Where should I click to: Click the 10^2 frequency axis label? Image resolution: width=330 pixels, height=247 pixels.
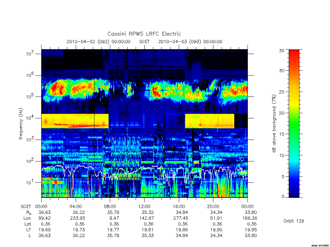[x=30, y=161]
